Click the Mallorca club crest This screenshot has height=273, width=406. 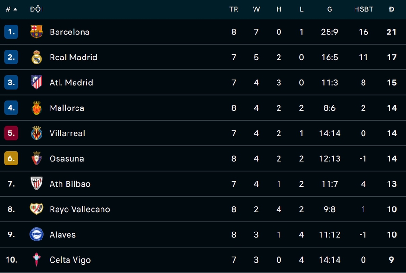(36, 108)
